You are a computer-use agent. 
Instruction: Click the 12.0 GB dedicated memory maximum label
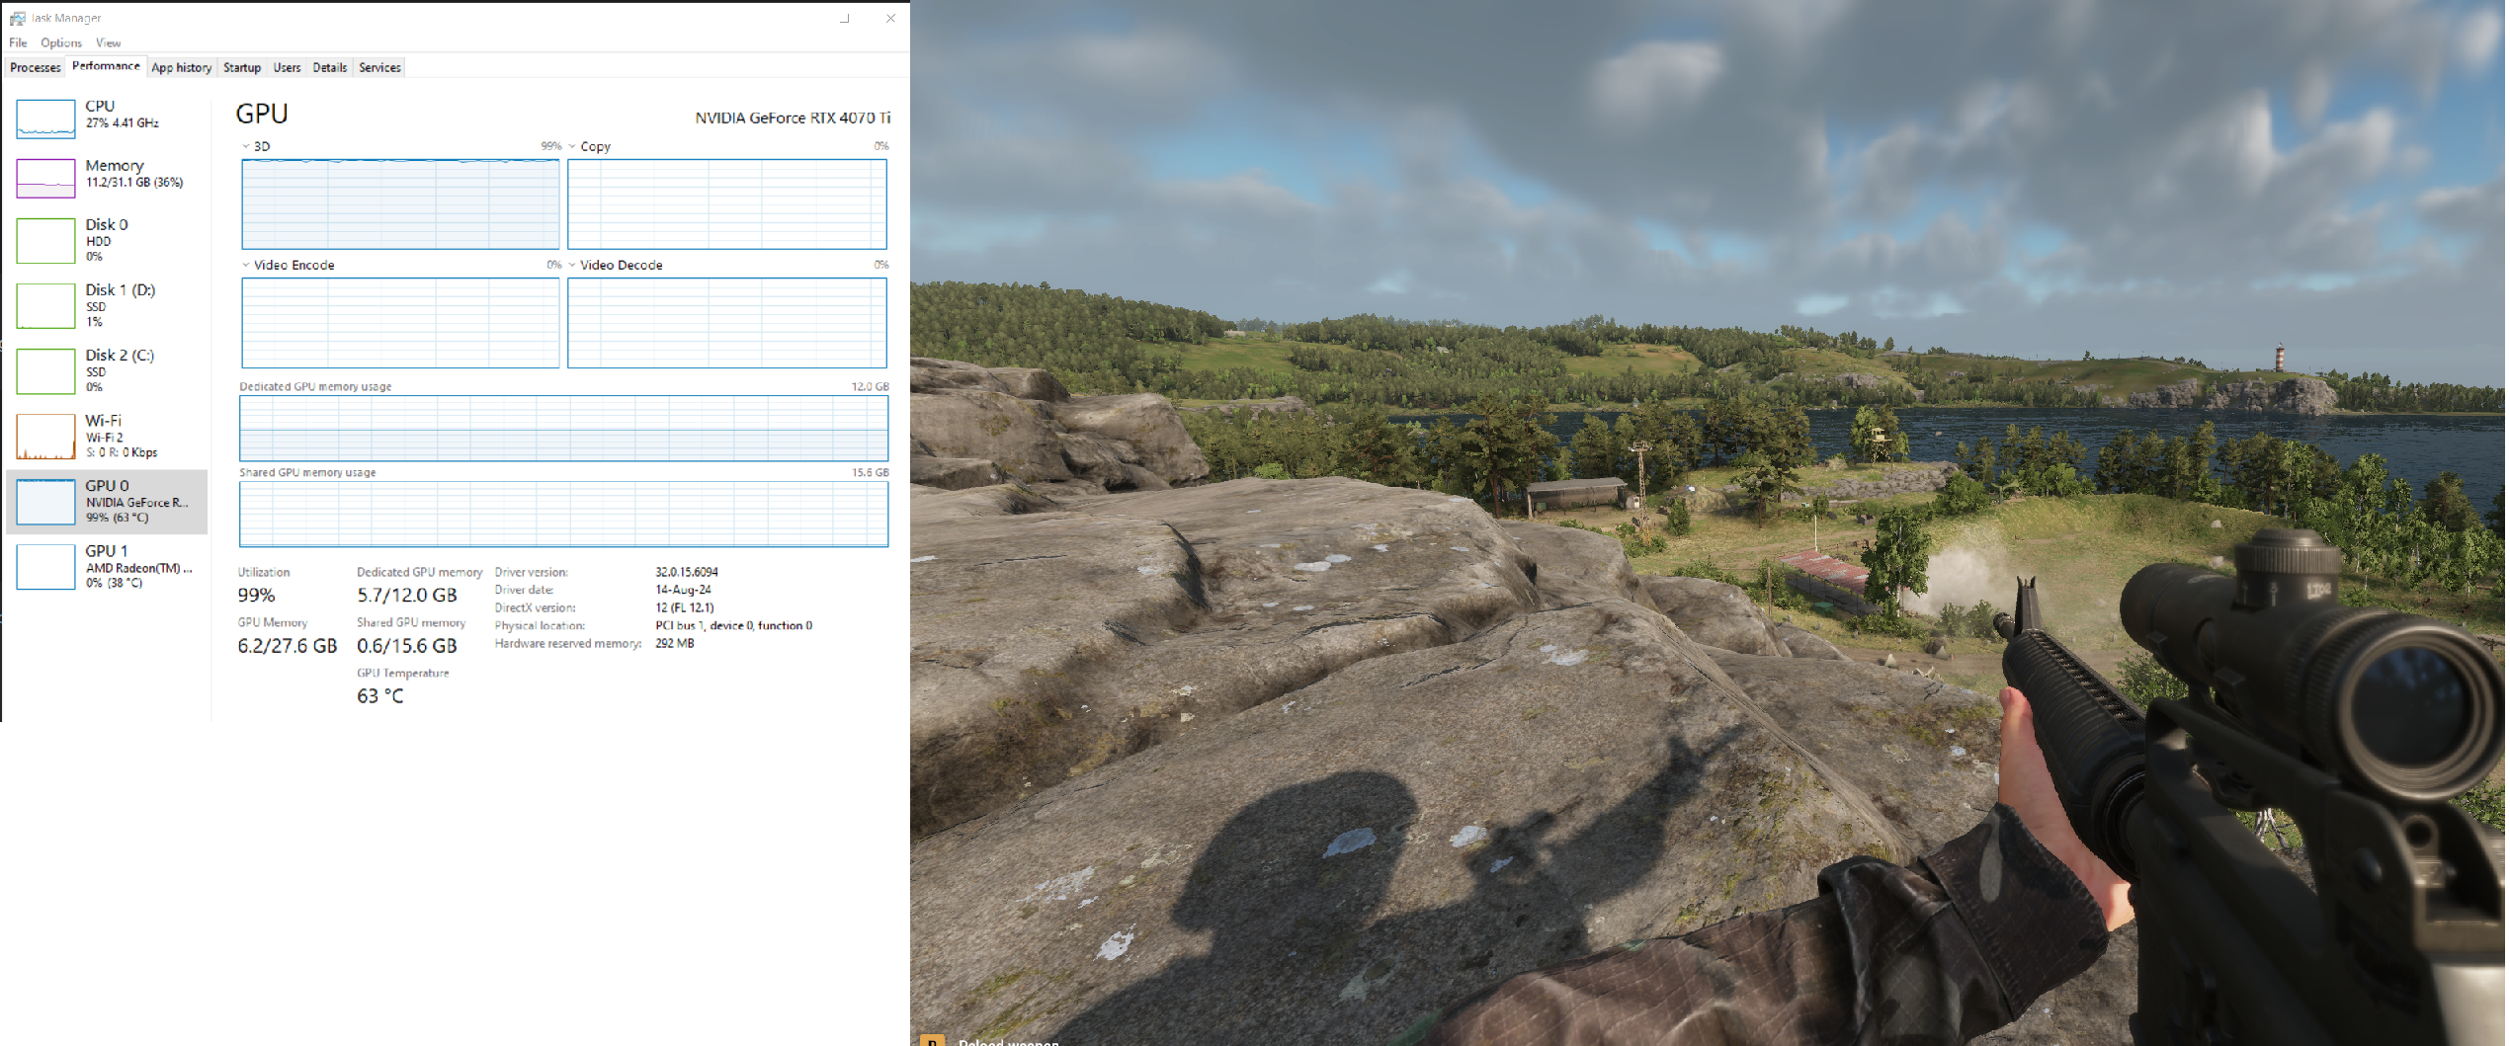point(871,386)
